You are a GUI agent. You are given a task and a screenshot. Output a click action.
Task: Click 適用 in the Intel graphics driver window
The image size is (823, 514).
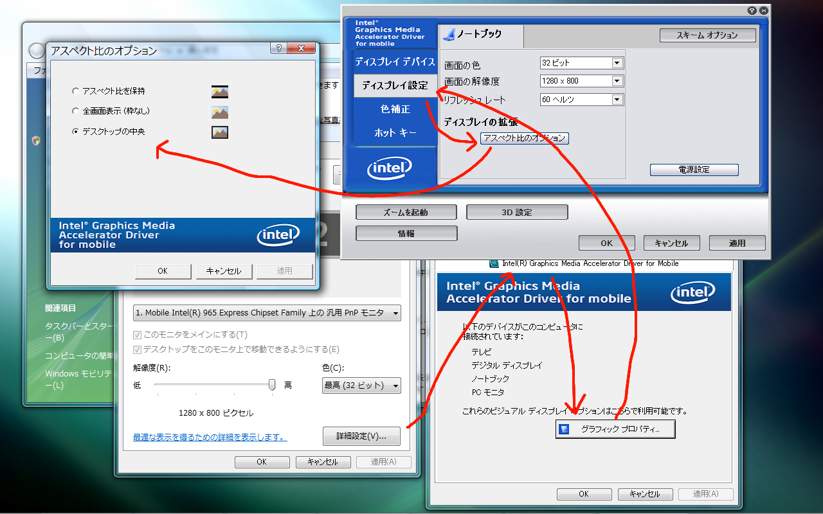[737, 243]
